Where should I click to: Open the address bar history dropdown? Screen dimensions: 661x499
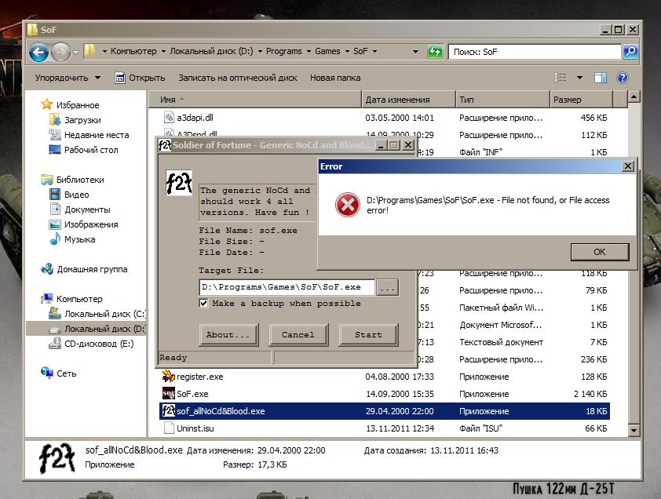pyautogui.click(x=415, y=52)
